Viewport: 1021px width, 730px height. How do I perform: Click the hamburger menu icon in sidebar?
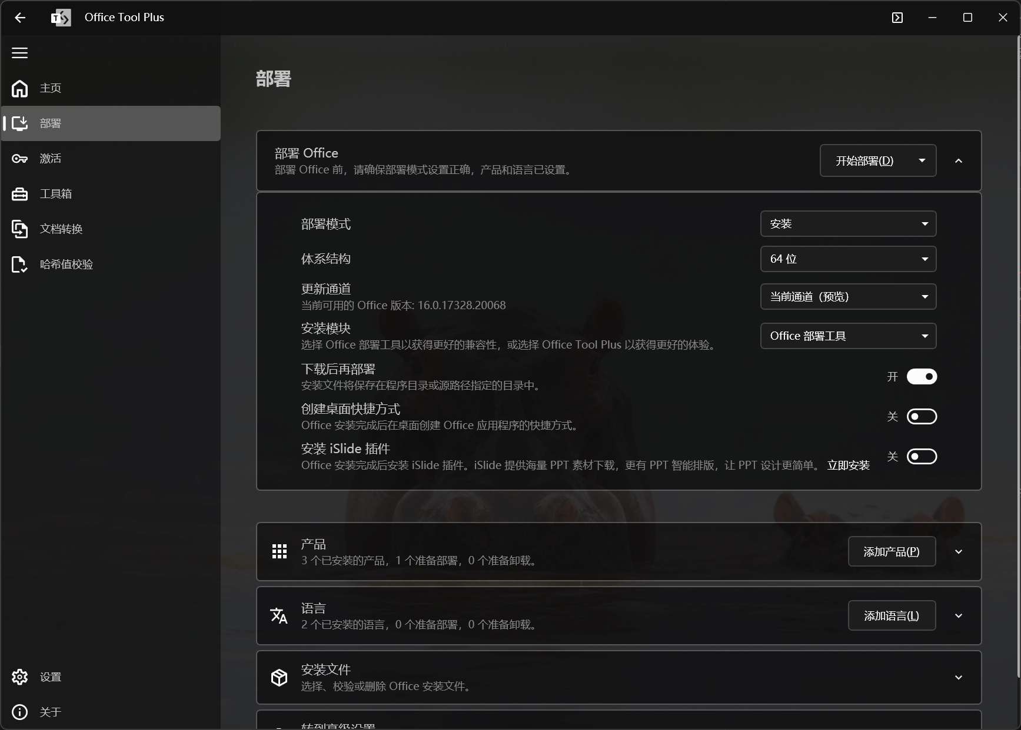pyautogui.click(x=19, y=53)
